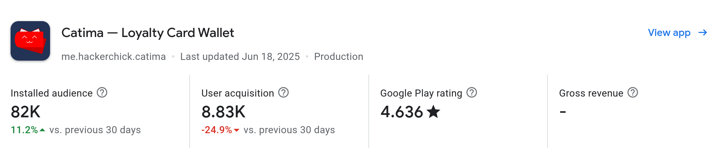The width and height of the screenshot is (722, 148).
Task: Click the star icon beside 4.636 rating
Action: tap(433, 112)
